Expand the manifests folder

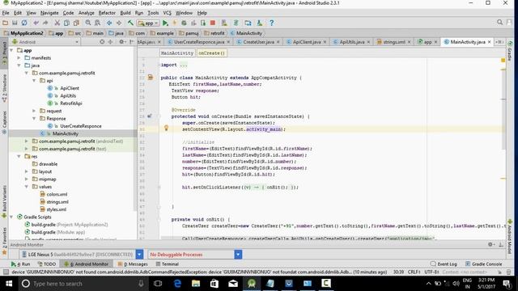click(19, 57)
